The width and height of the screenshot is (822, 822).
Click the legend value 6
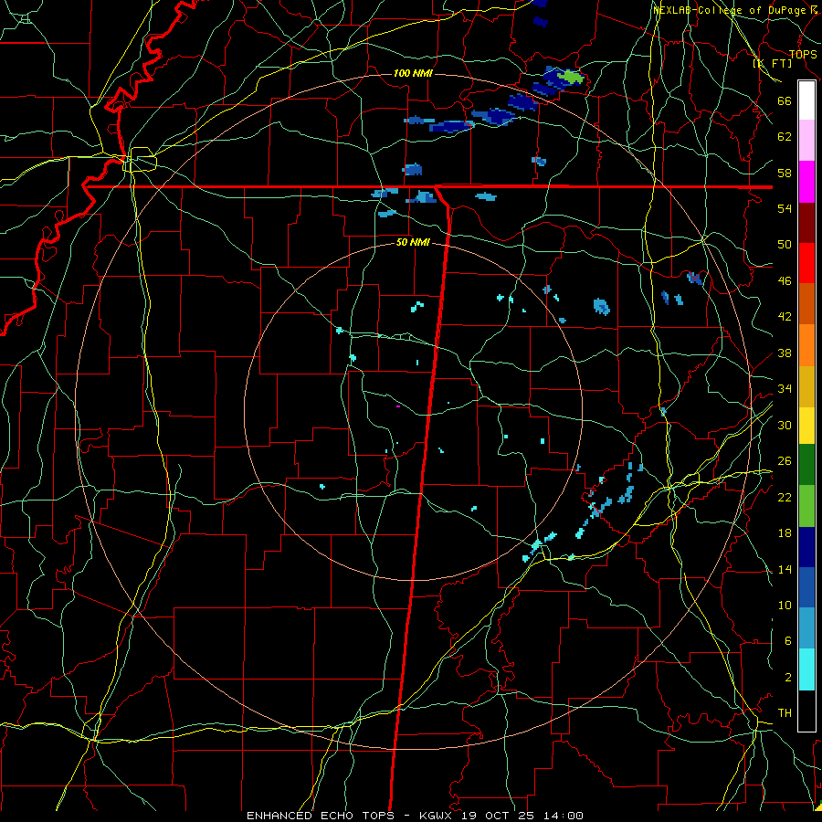coord(788,641)
